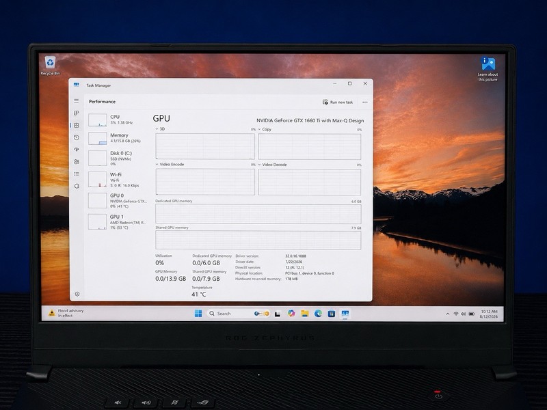Image resolution: width=547 pixels, height=410 pixels.
Task: Launch Copilot from the taskbar
Action: click(x=291, y=314)
